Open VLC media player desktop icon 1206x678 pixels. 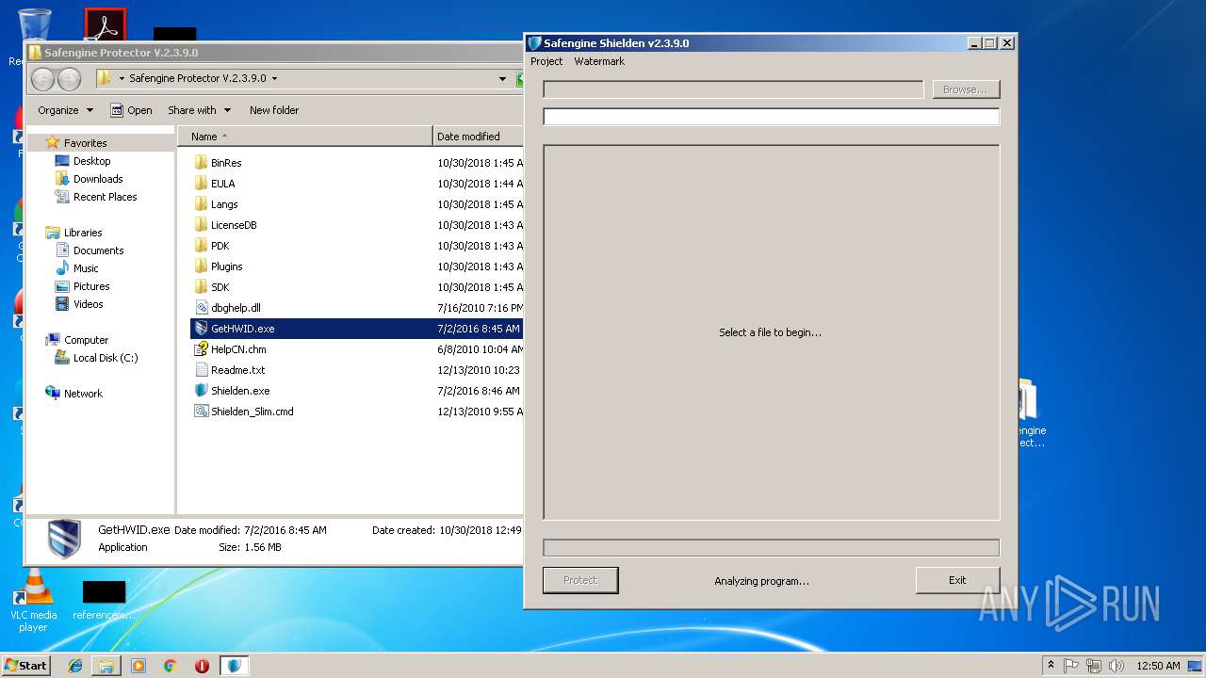tap(33, 601)
